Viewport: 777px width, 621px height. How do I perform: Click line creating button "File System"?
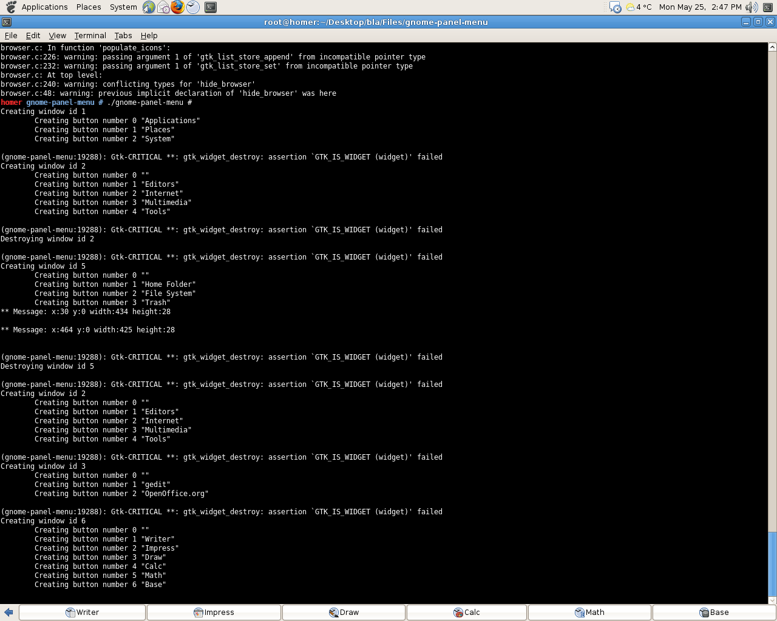click(115, 294)
